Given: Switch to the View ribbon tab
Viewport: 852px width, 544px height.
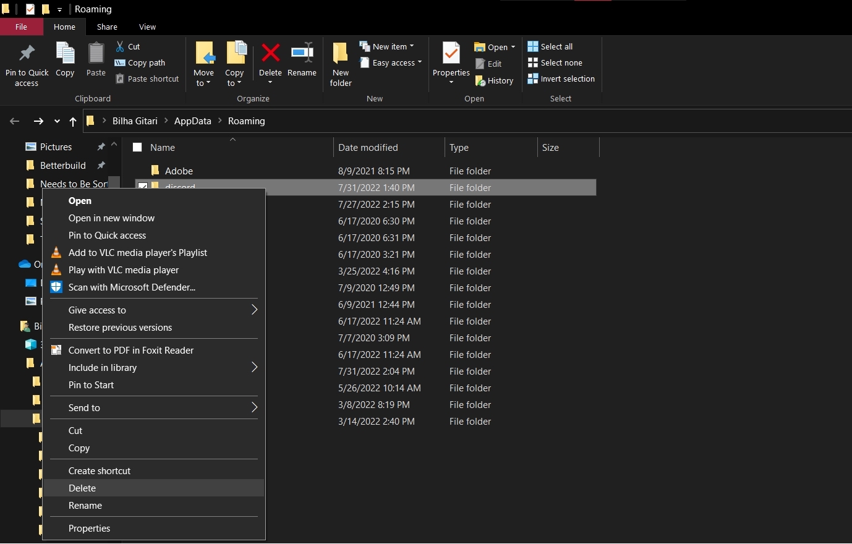Looking at the screenshot, I should [147, 27].
